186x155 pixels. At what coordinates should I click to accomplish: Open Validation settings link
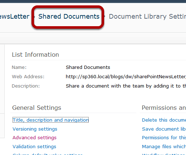point(34,147)
